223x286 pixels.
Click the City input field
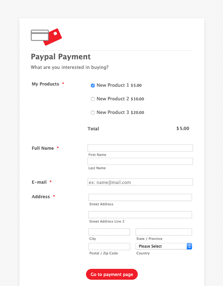109,232
